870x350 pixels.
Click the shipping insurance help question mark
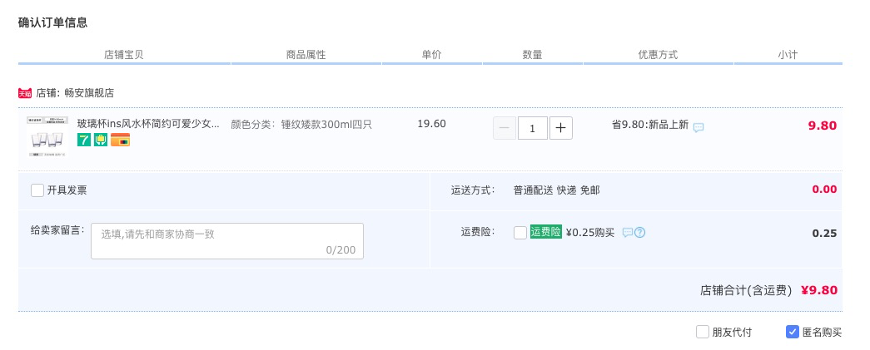tap(639, 233)
